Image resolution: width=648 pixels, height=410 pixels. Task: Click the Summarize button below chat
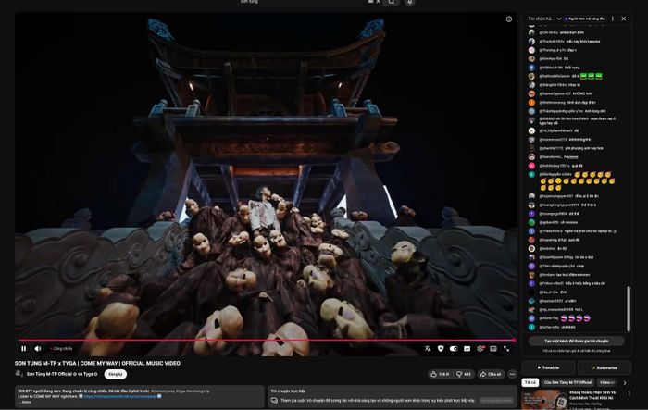pyautogui.click(x=604, y=367)
